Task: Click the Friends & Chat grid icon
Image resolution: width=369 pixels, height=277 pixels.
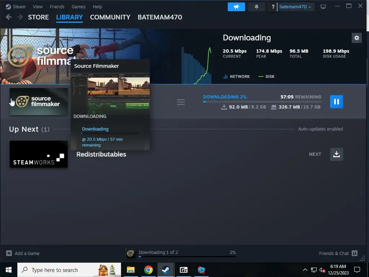Action: [x=355, y=253]
